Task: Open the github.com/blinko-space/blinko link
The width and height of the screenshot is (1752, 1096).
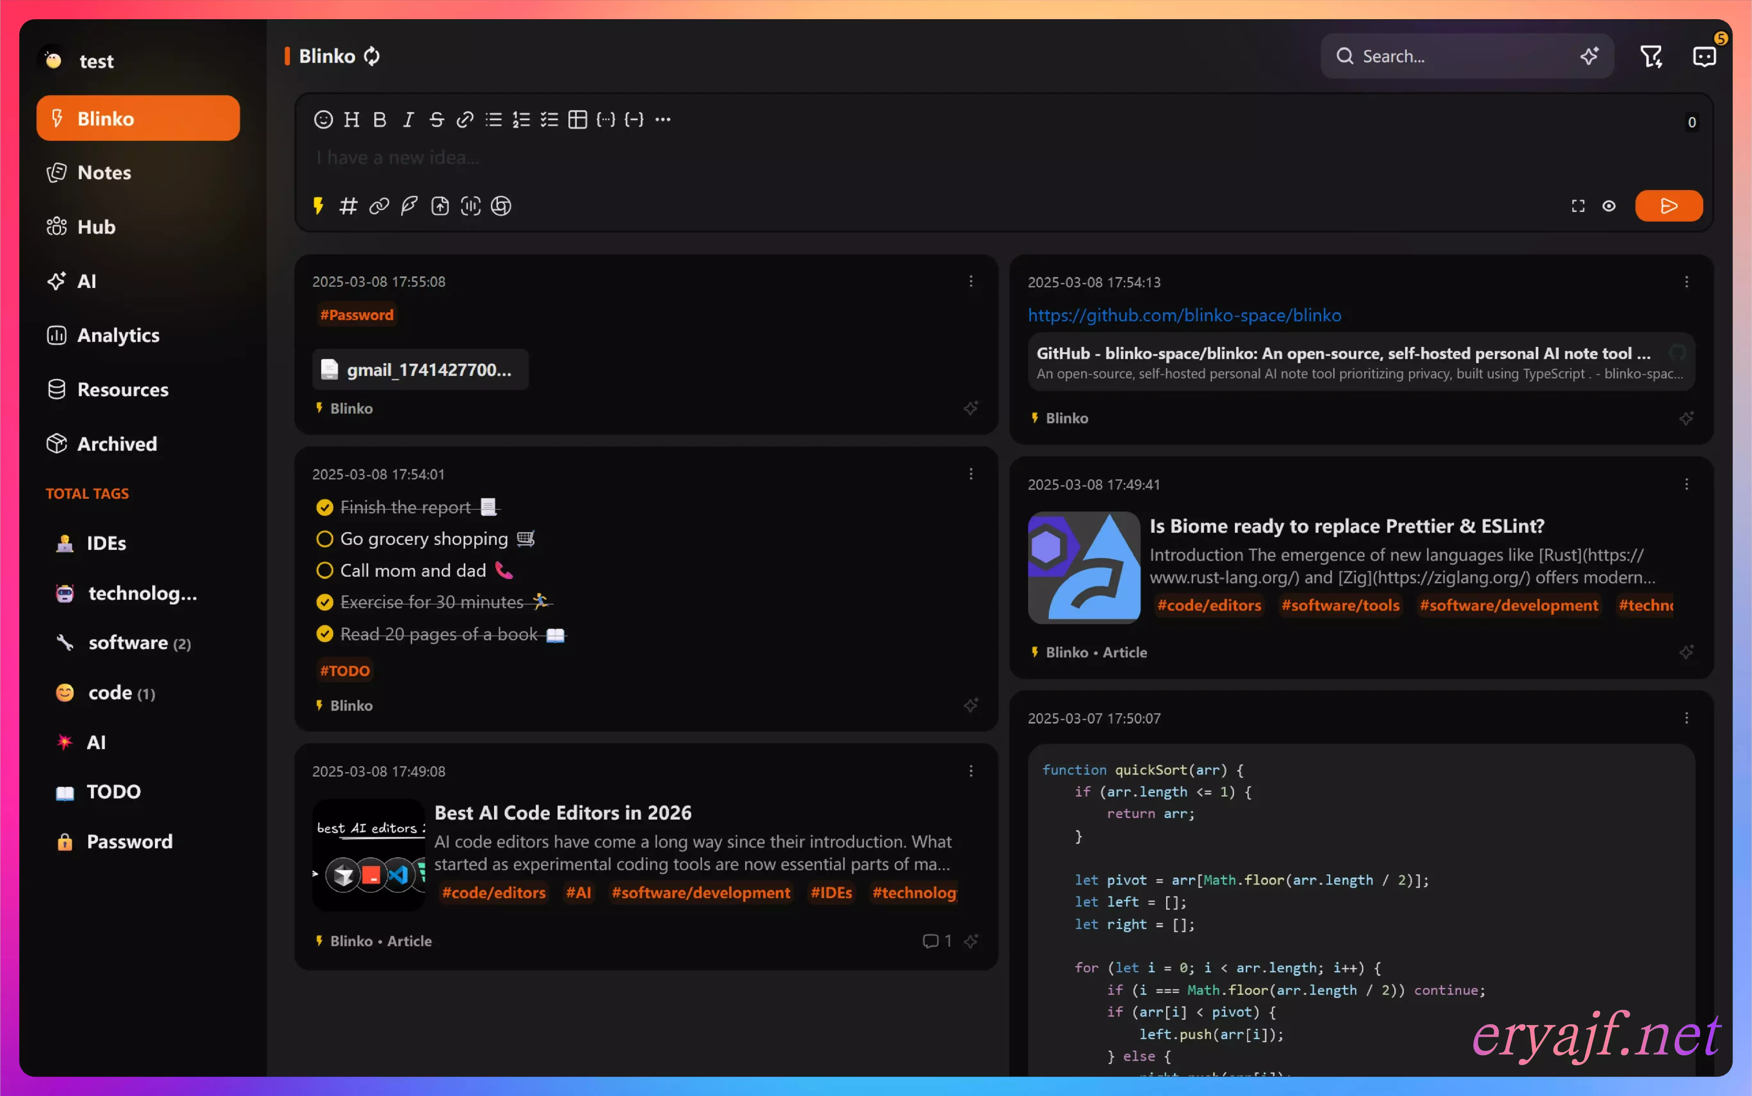Action: [1184, 315]
